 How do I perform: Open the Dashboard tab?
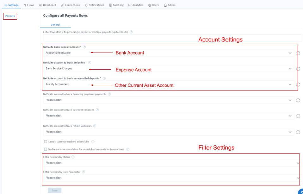coord(47,5)
